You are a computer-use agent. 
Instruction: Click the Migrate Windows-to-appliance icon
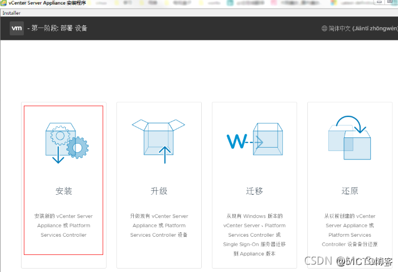click(x=255, y=139)
